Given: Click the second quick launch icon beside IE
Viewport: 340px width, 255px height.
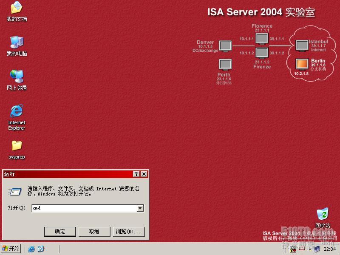Looking at the screenshot, I should (41, 249).
